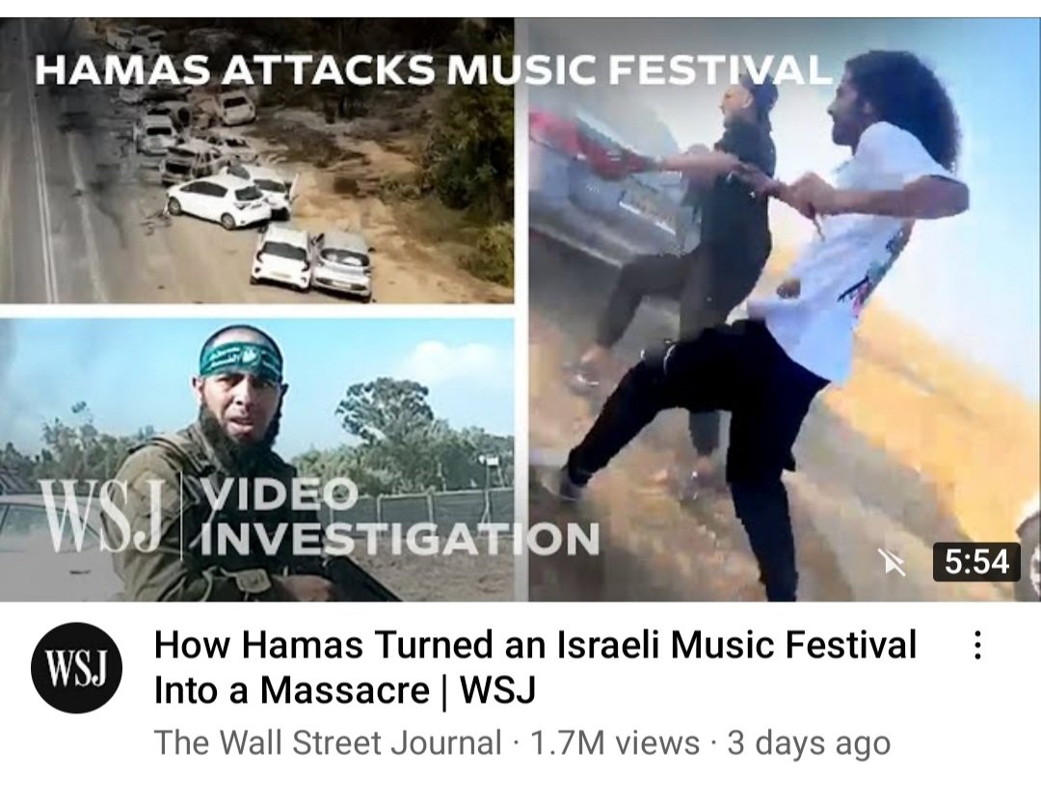
Task: Open the video titled How Hamas Turned
Action: pyautogui.click(x=535, y=645)
